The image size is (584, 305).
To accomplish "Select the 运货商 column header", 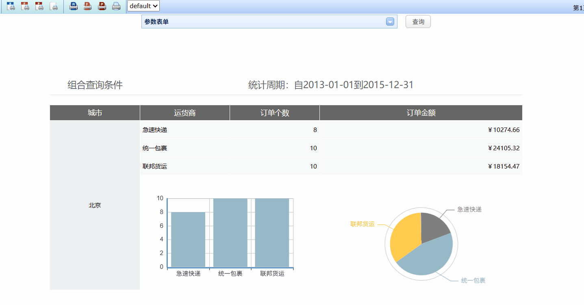I will [185, 113].
